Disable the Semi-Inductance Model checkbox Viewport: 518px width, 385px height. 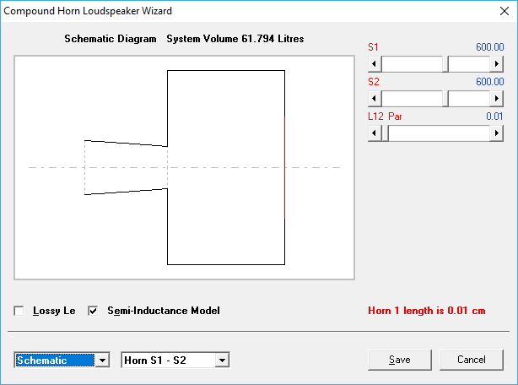[x=93, y=311]
